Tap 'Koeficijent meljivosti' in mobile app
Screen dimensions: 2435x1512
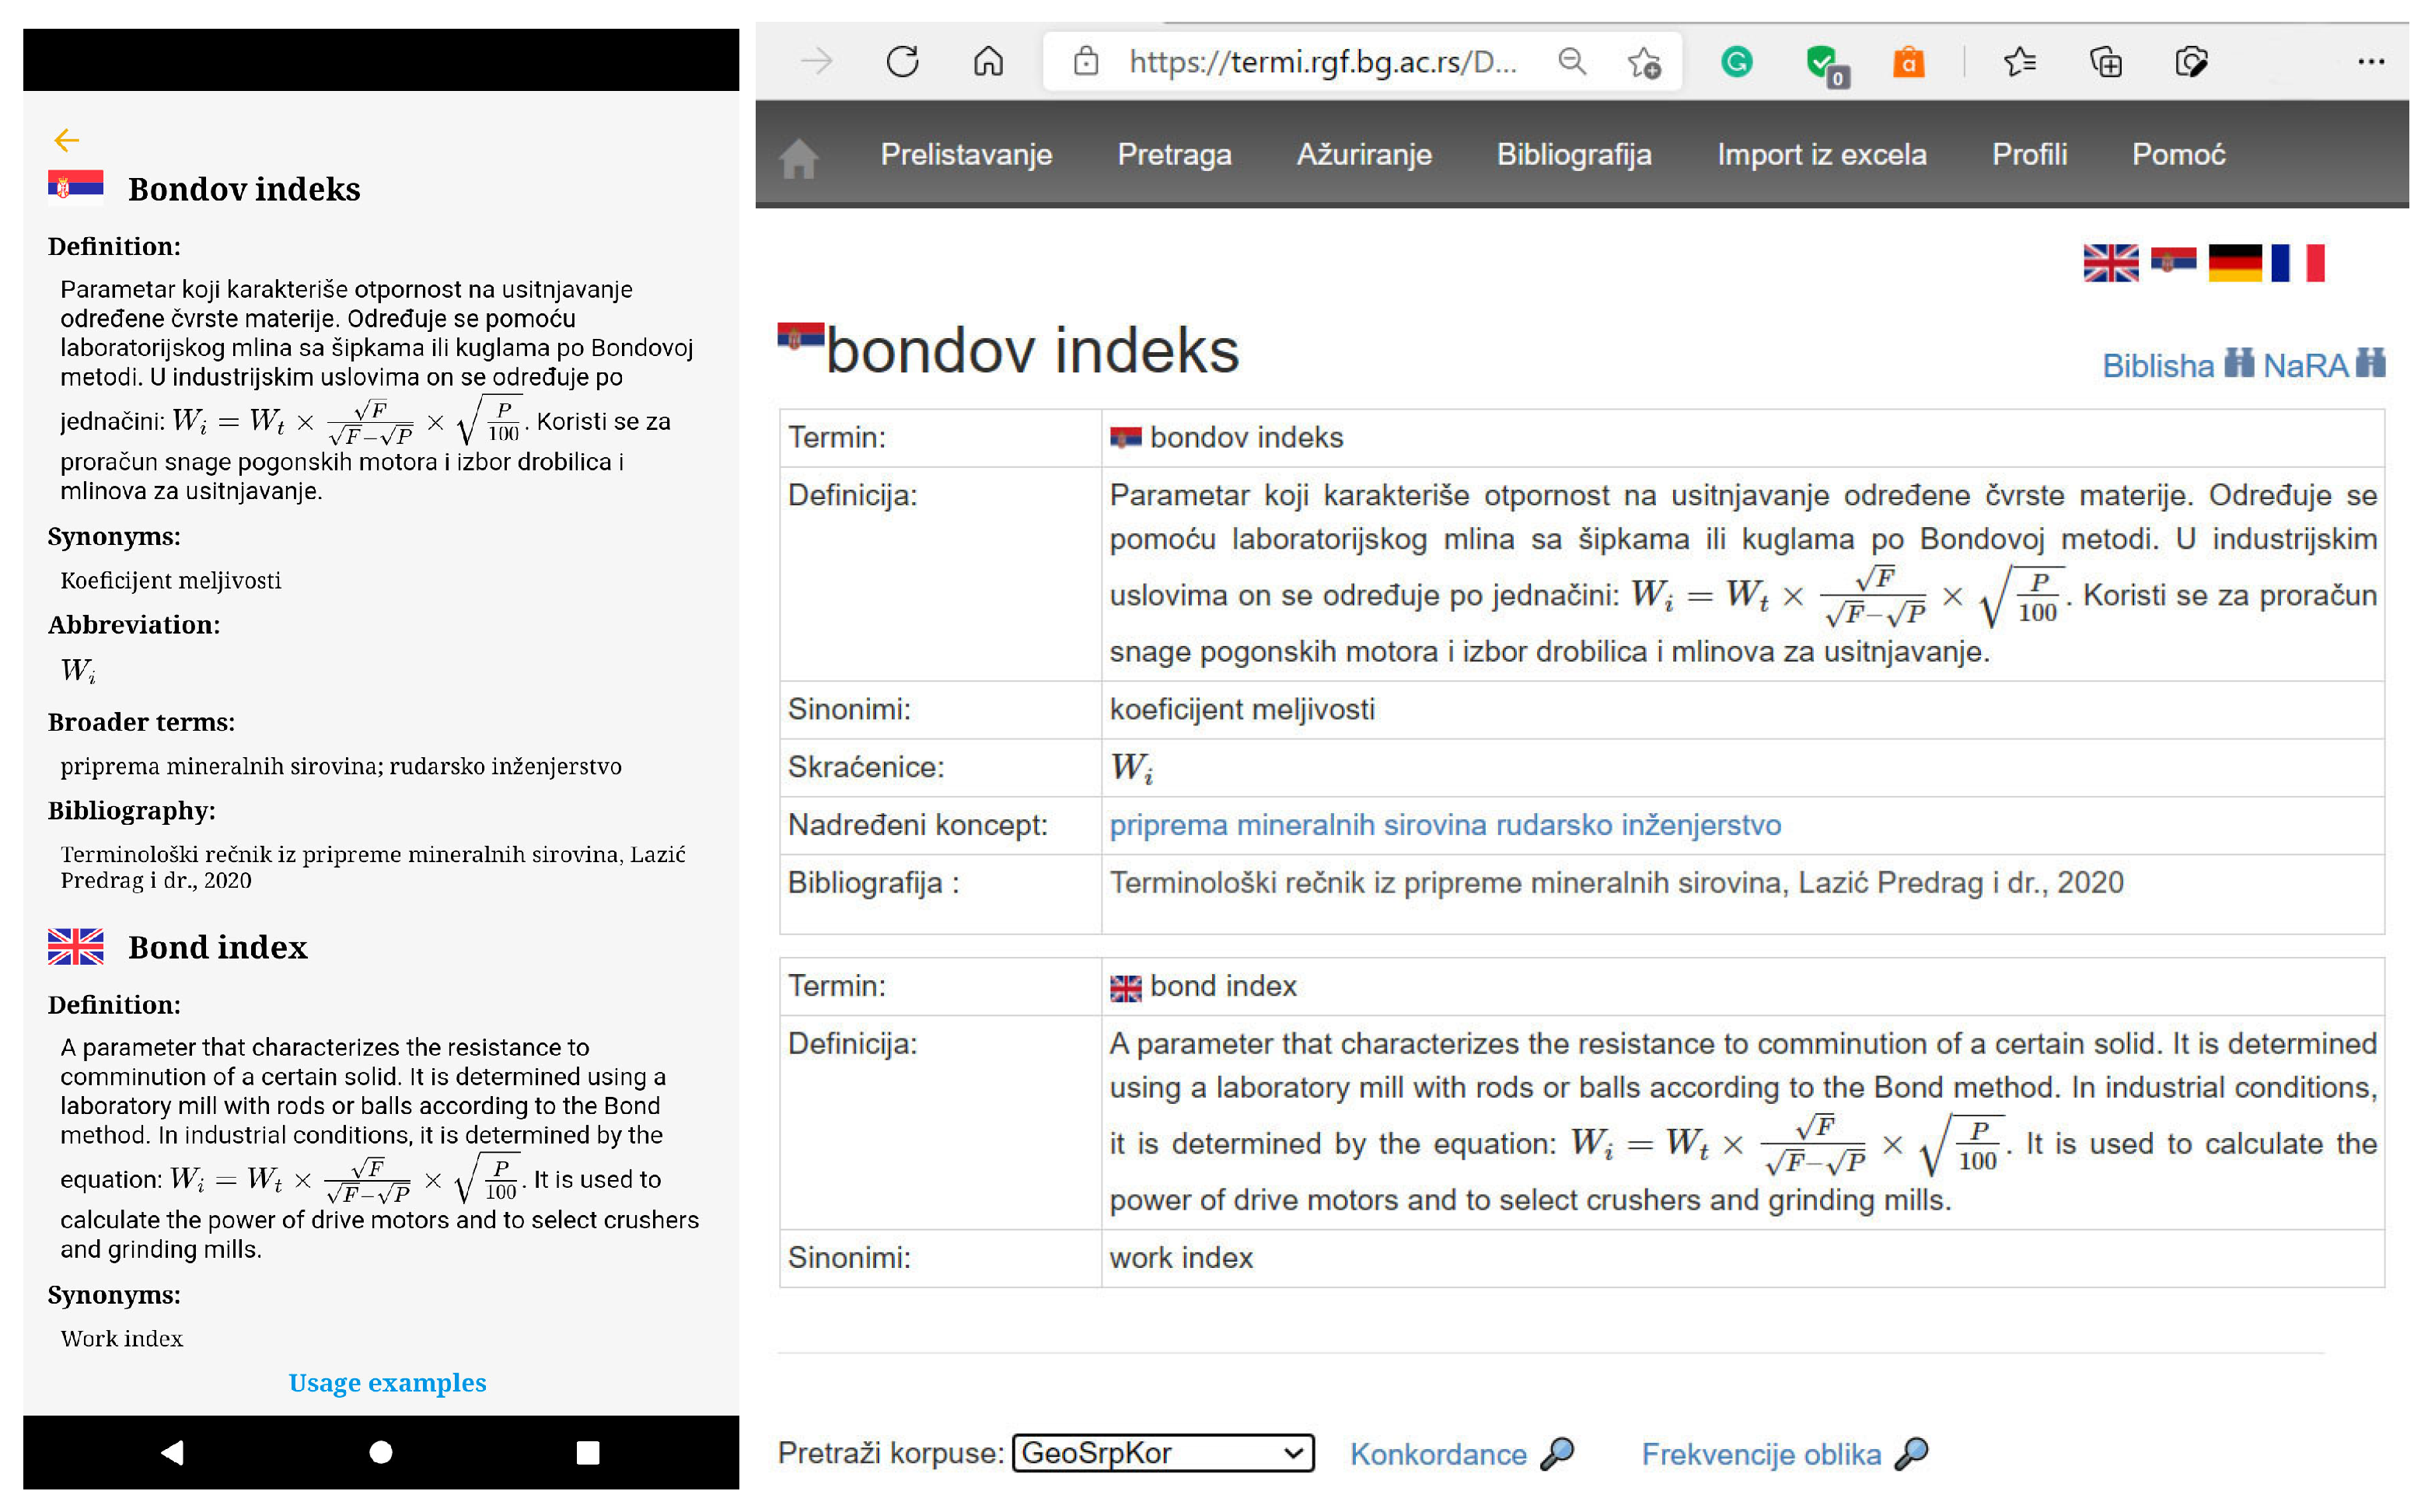[x=170, y=580]
